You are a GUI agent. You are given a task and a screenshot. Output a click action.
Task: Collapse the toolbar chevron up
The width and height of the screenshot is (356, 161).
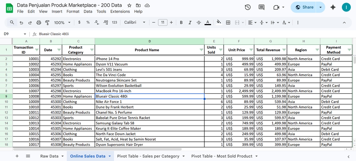[x=344, y=23]
